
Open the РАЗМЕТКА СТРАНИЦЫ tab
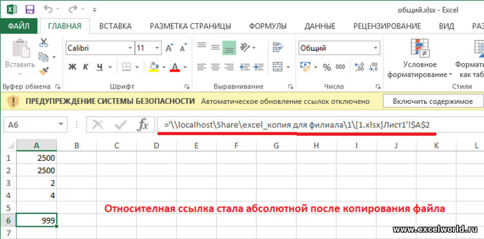pos(190,26)
